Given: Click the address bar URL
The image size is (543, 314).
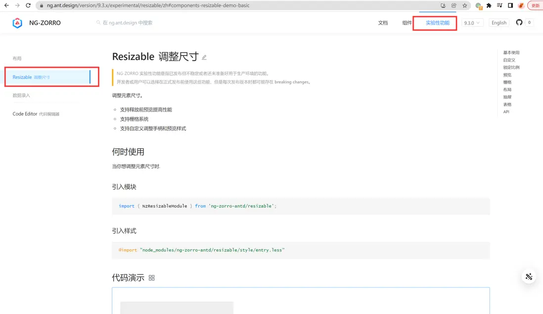Looking at the screenshot, I should point(148,5).
